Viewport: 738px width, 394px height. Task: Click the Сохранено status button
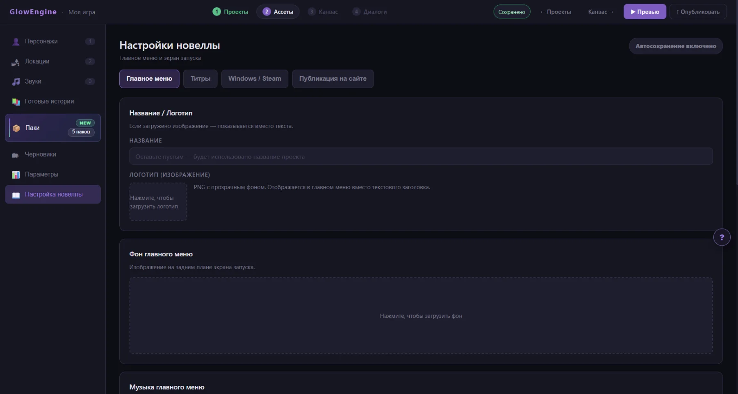tap(512, 11)
